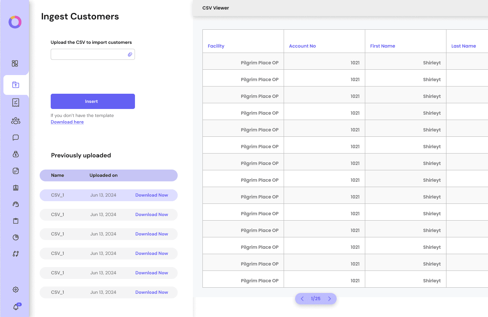Go back using the left pagination chevron
This screenshot has width=488, height=317.
click(x=302, y=299)
